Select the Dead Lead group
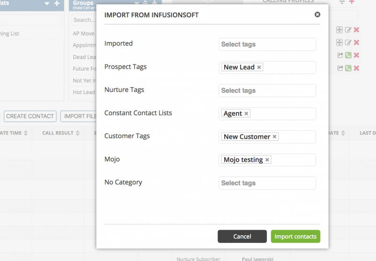The width and height of the screenshot is (376, 261). 84,57
